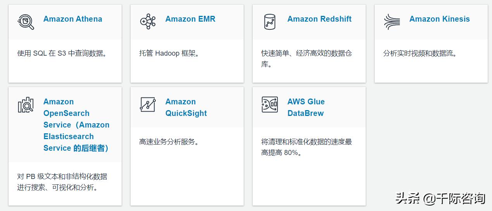The height and width of the screenshot is (211, 492).
Task: Click the AWS Glue DataBrew icon
Action: 270,105
